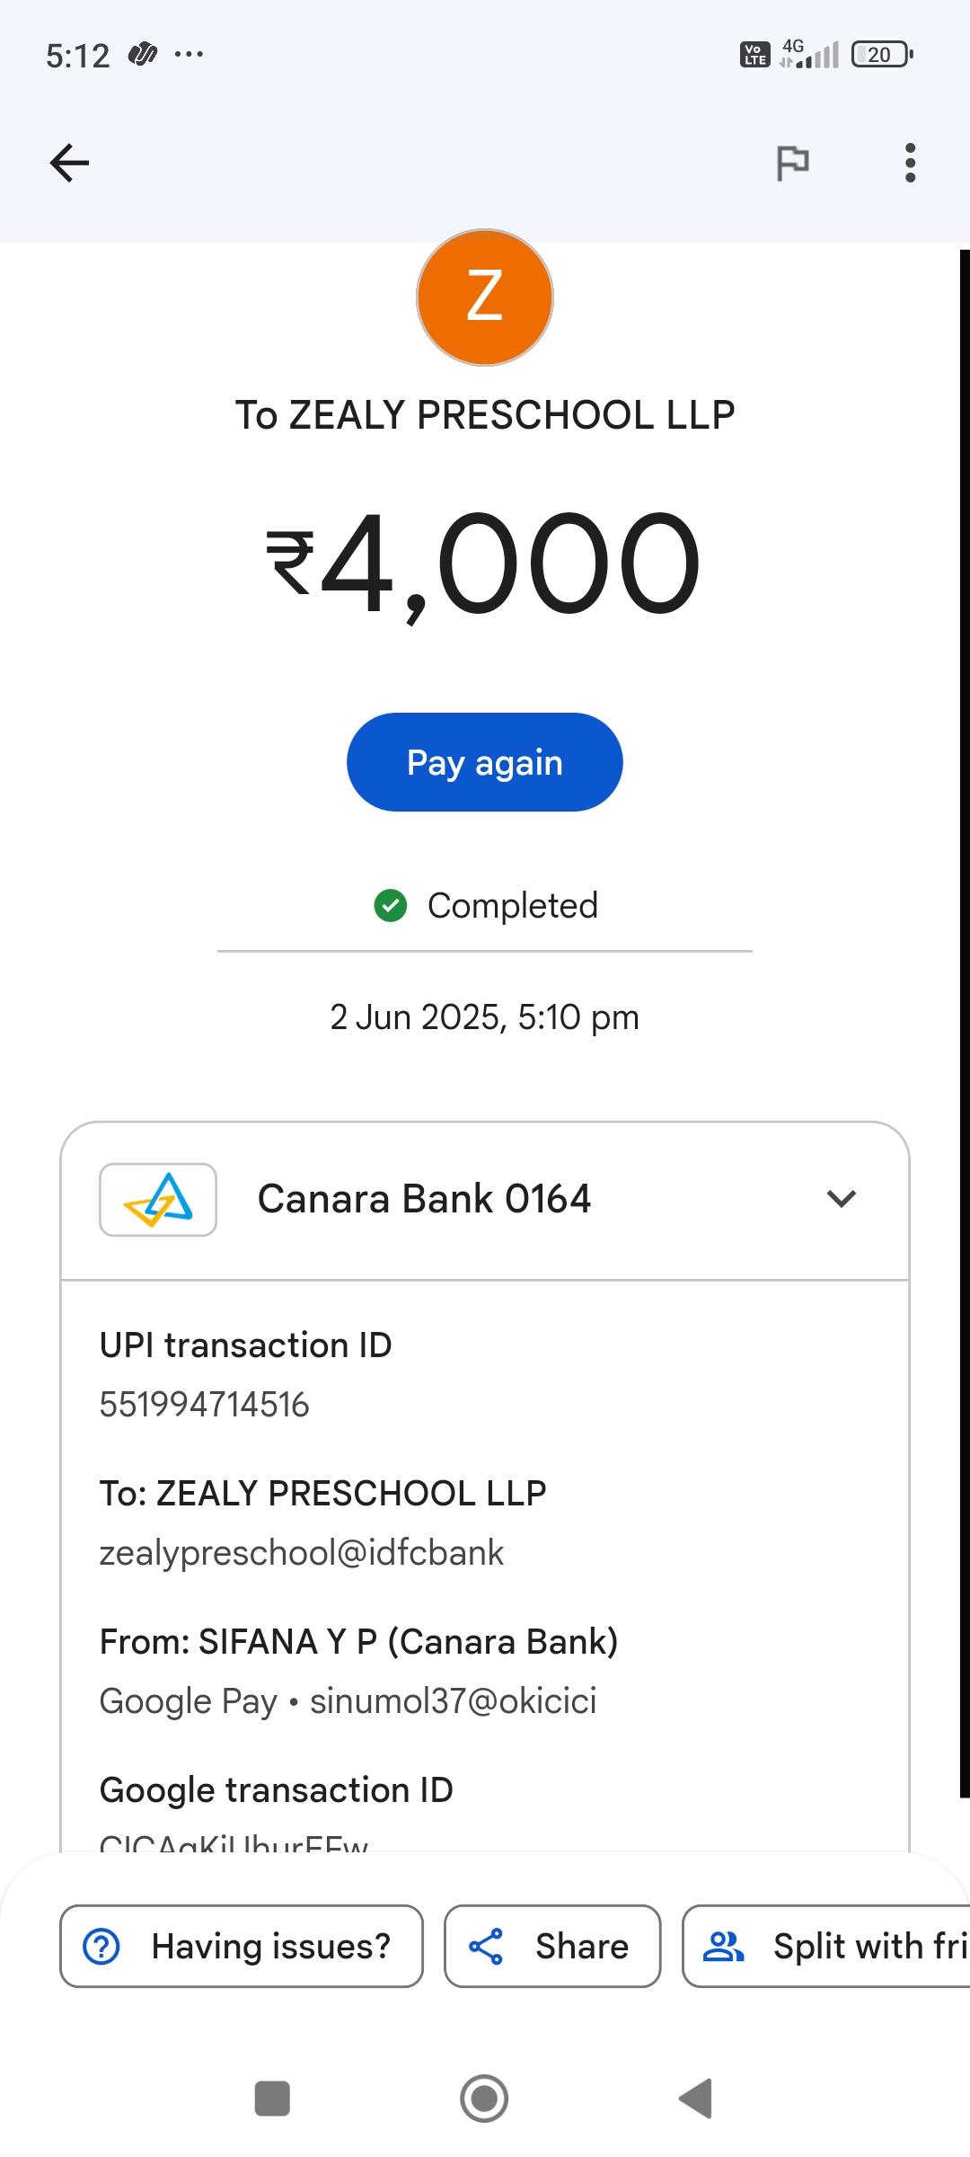This screenshot has height=2157, width=970.
Task: Tap the share arrow icon
Action: [486, 1947]
